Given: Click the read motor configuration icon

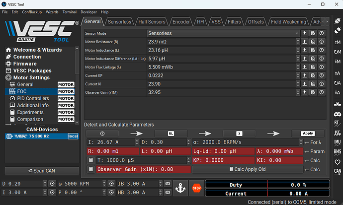Looking at the screenshot, I should tap(338, 42).
